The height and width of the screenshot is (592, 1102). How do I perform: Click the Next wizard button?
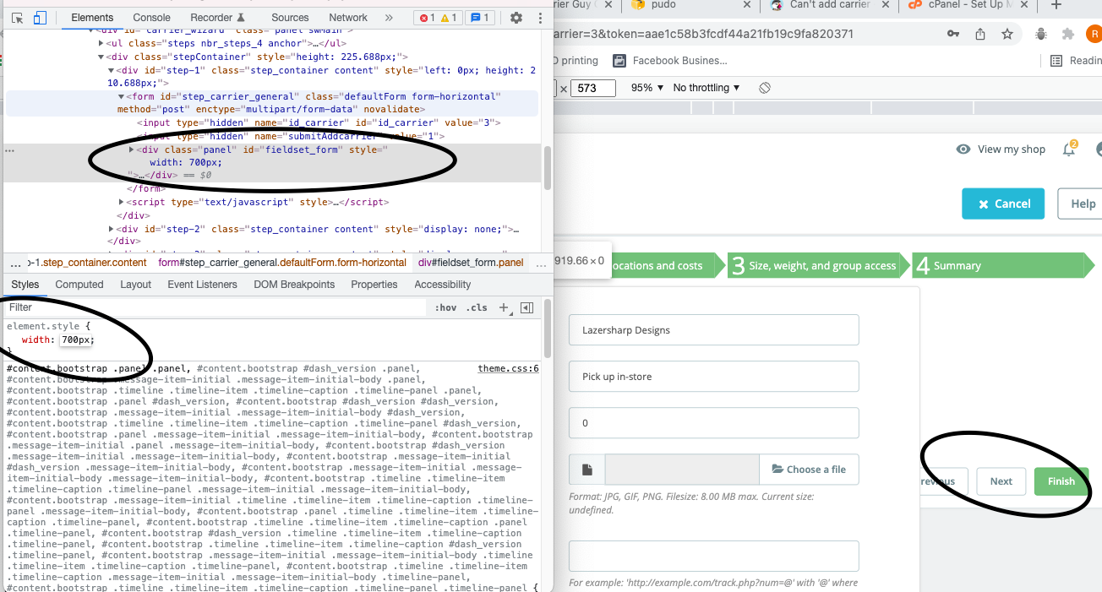(x=1001, y=481)
